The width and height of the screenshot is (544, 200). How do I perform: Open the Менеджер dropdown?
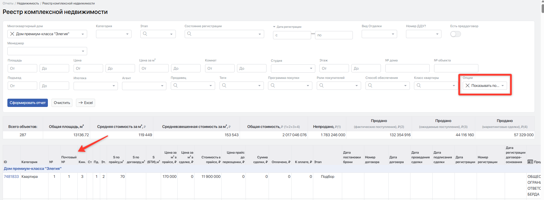click(47, 51)
